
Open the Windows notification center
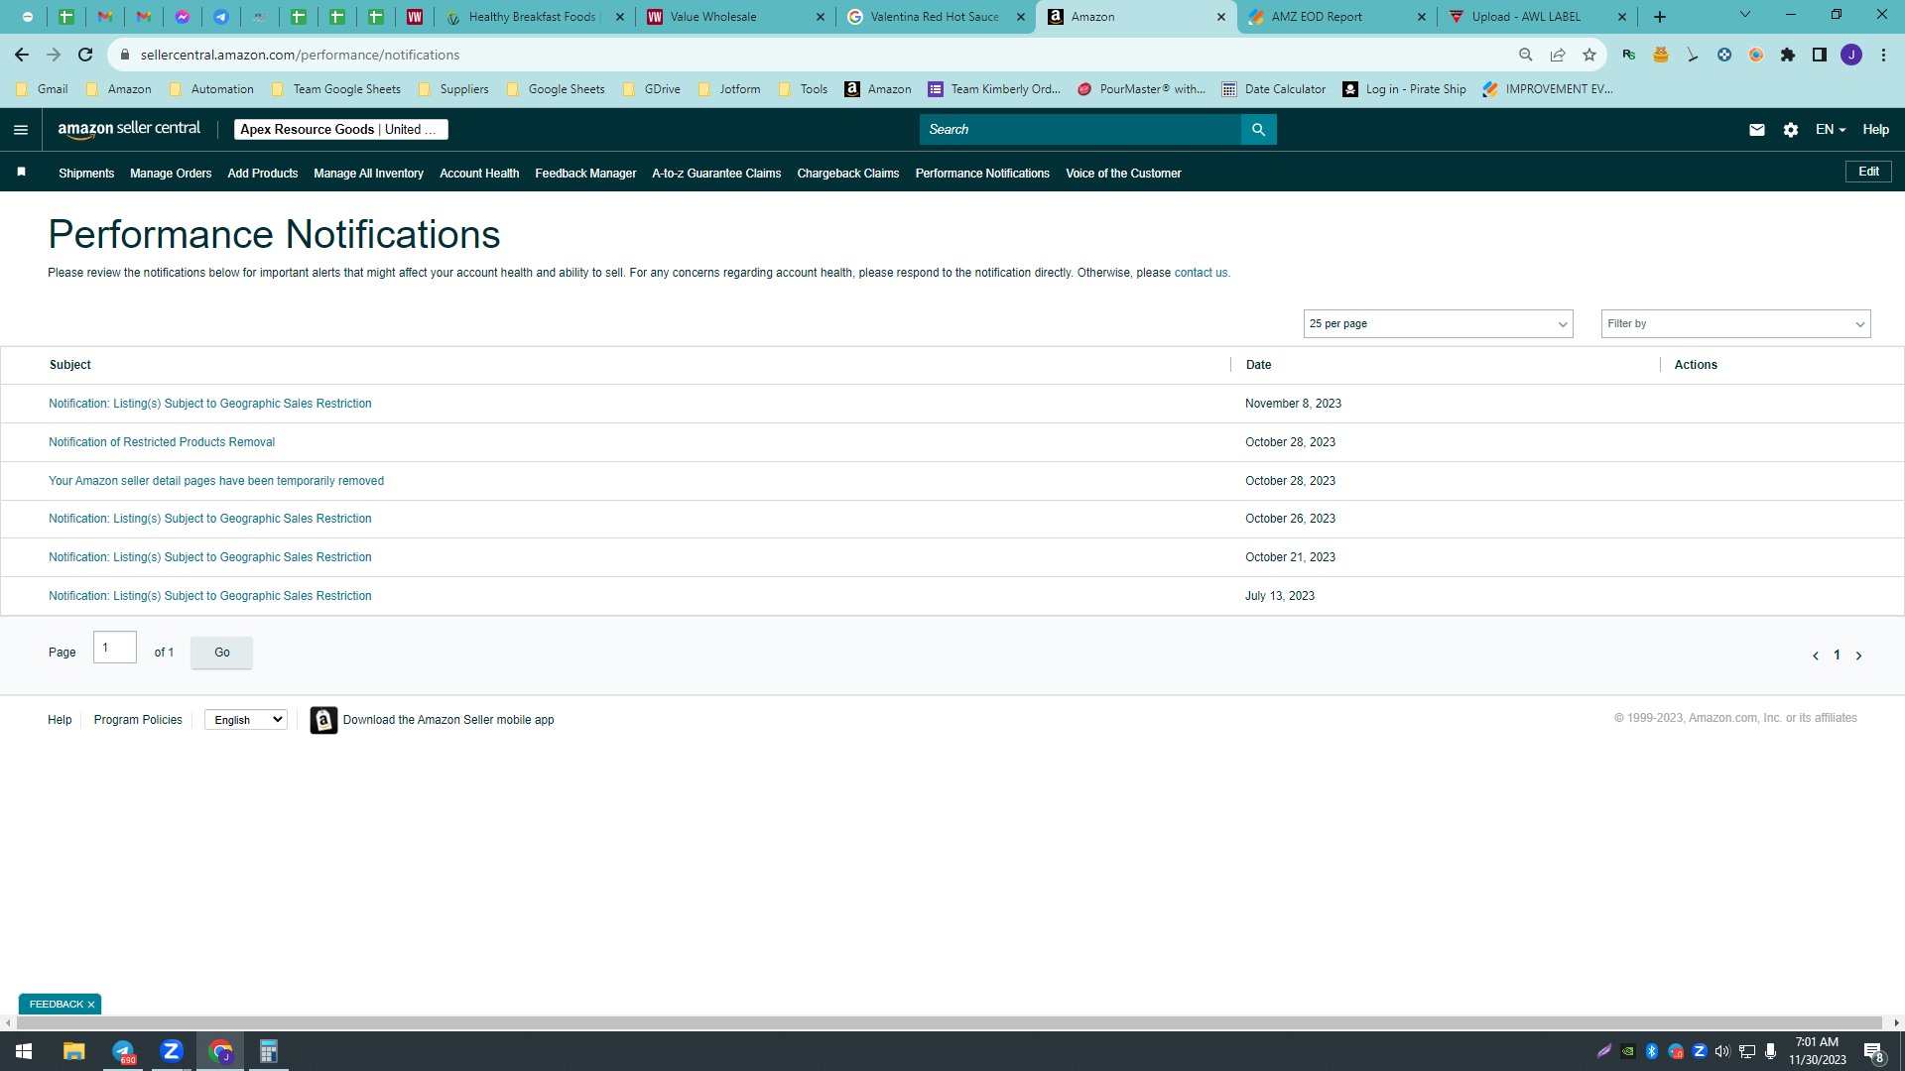point(1873,1052)
